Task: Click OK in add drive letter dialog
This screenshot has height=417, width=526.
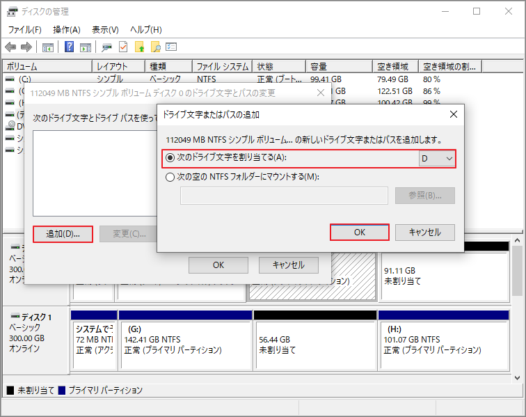Action: point(360,233)
